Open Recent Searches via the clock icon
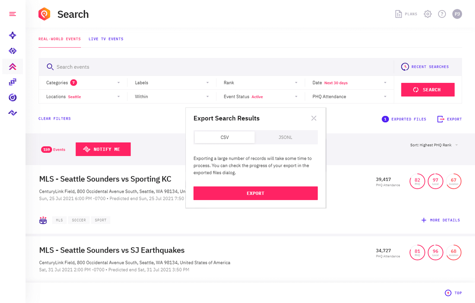The height and width of the screenshot is (303, 475). 405,66
